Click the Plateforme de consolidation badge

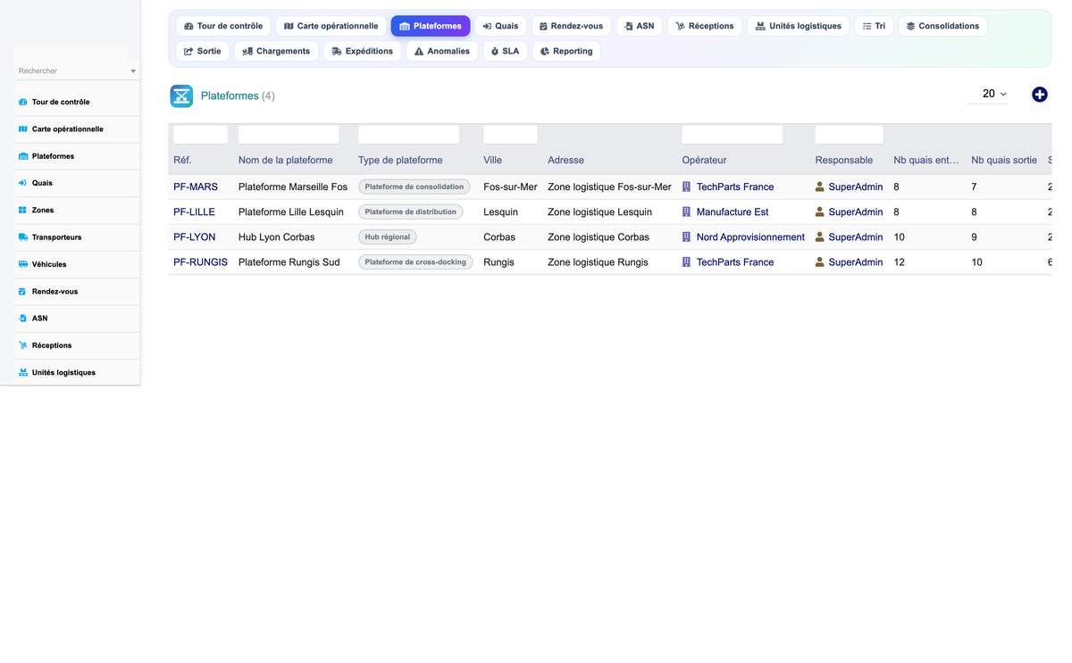click(415, 187)
